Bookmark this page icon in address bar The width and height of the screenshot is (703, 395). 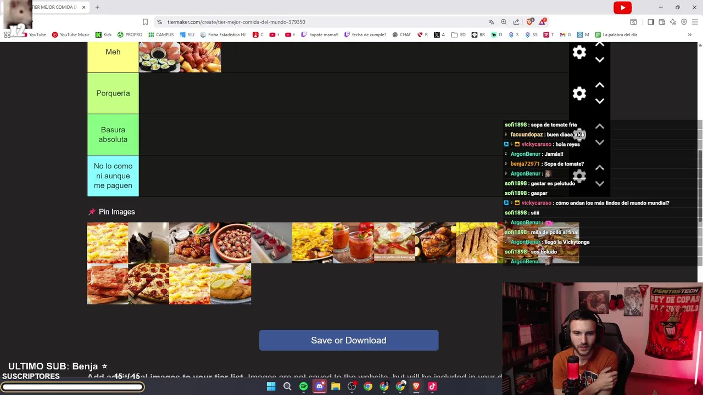pyautogui.click(x=145, y=22)
